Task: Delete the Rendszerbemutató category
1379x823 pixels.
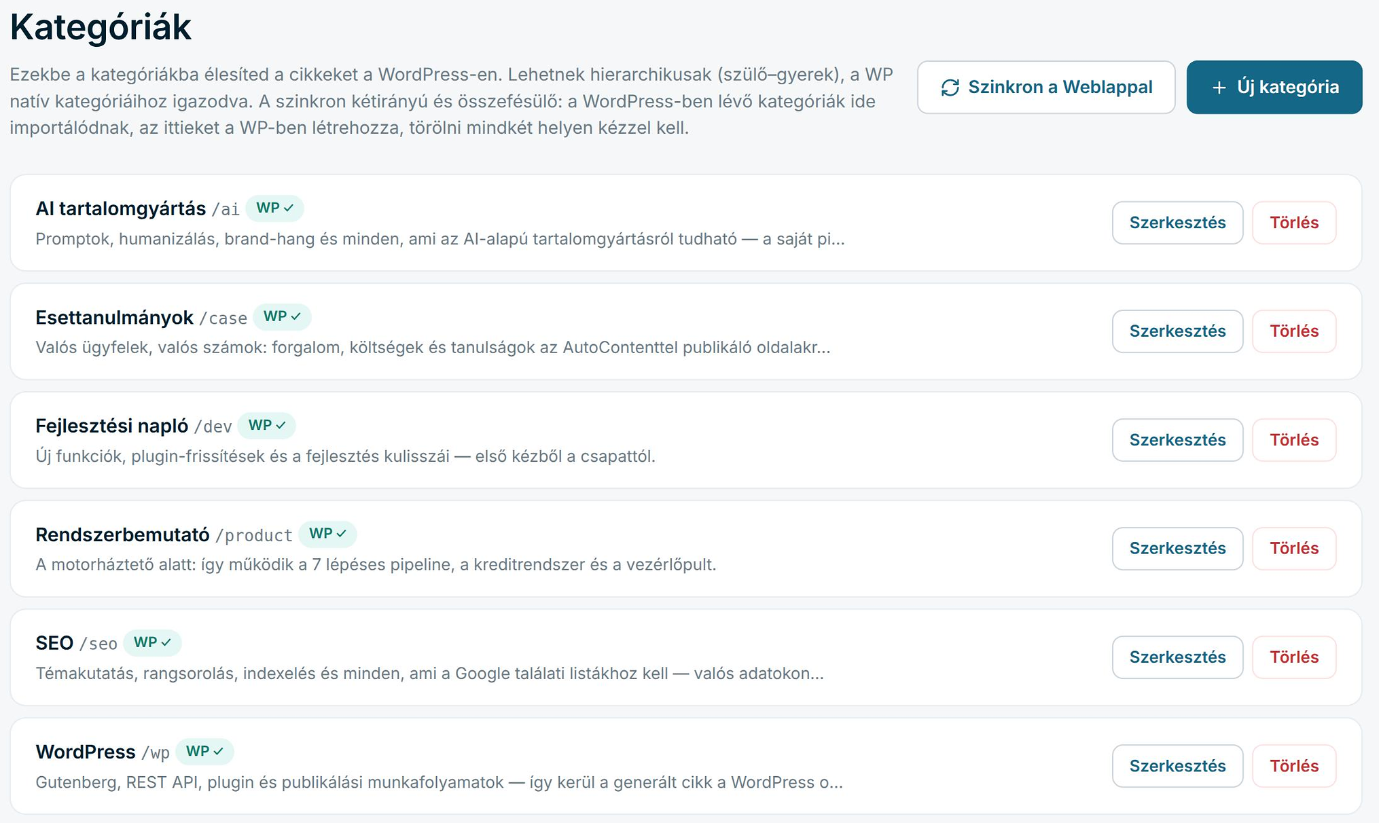Action: pyautogui.click(x=1294, y=549)
